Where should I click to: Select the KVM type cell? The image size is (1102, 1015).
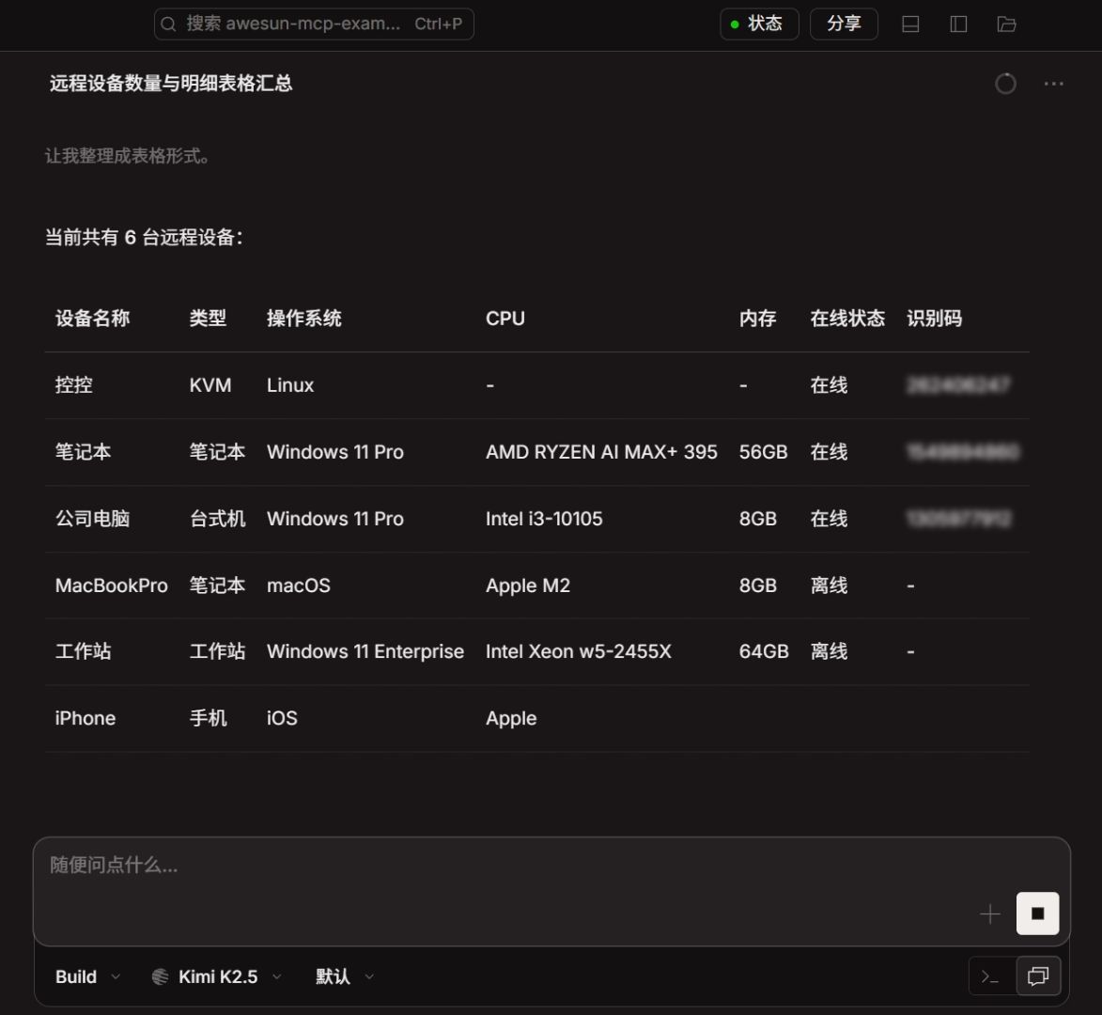point(210,385)
